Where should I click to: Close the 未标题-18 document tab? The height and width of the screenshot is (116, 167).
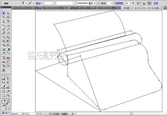coord(162,8)
